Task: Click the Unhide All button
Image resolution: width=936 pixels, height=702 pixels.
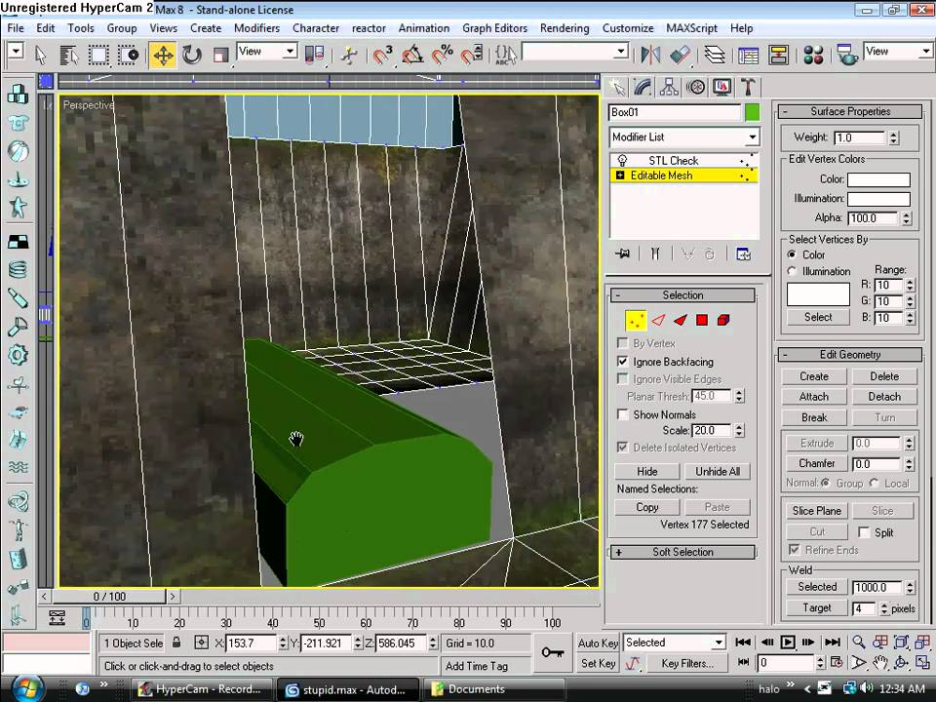Action: pyautogui.click(x=717, y=471)
